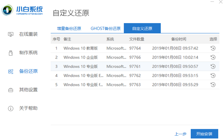Click the 备份时间 column header
224x140 pixels.
pyautogui.click(x=178, y=39)
